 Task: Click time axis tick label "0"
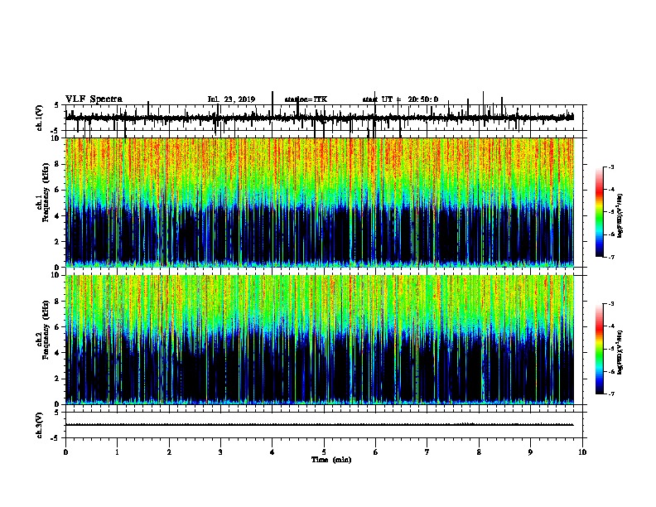coord(65,452)
